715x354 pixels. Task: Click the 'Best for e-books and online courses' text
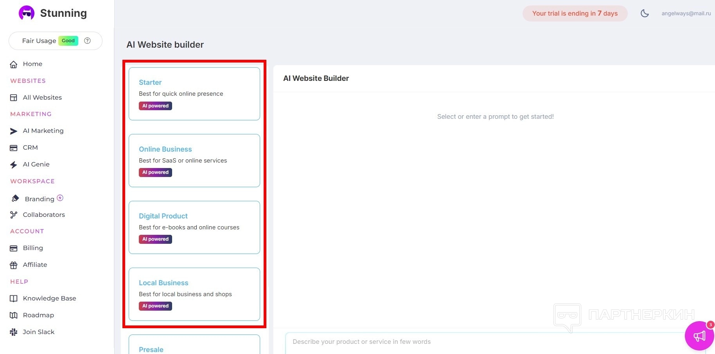click(189, 227)
